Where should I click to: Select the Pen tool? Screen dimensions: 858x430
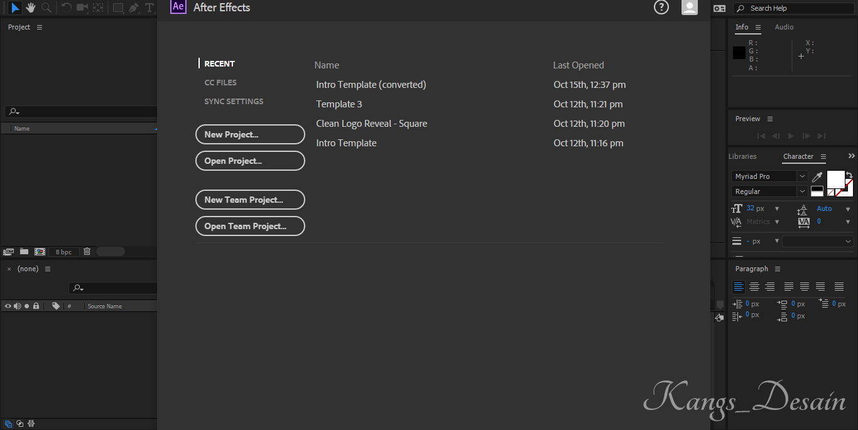(133, 8)
